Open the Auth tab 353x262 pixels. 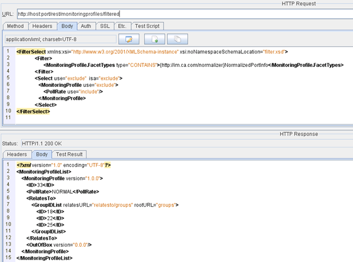[x=86, y=26]
